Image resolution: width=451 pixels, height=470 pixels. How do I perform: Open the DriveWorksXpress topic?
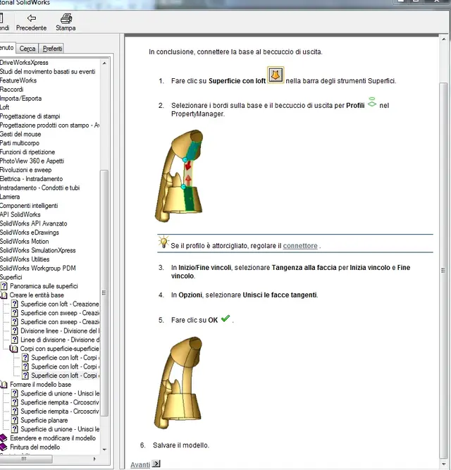click(x=24, y=63)
